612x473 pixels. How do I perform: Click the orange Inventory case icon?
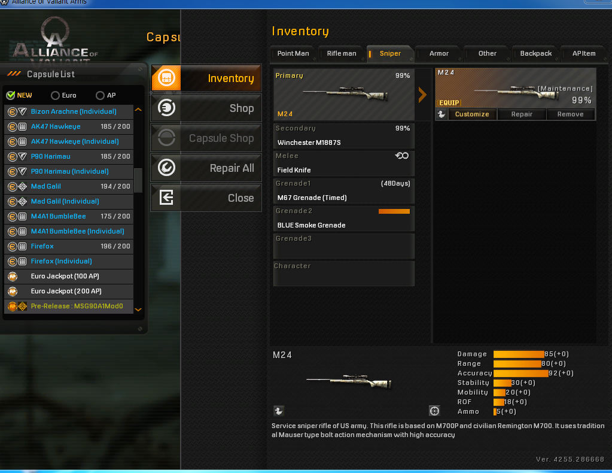pyautogui.click(x=166, y=78)
